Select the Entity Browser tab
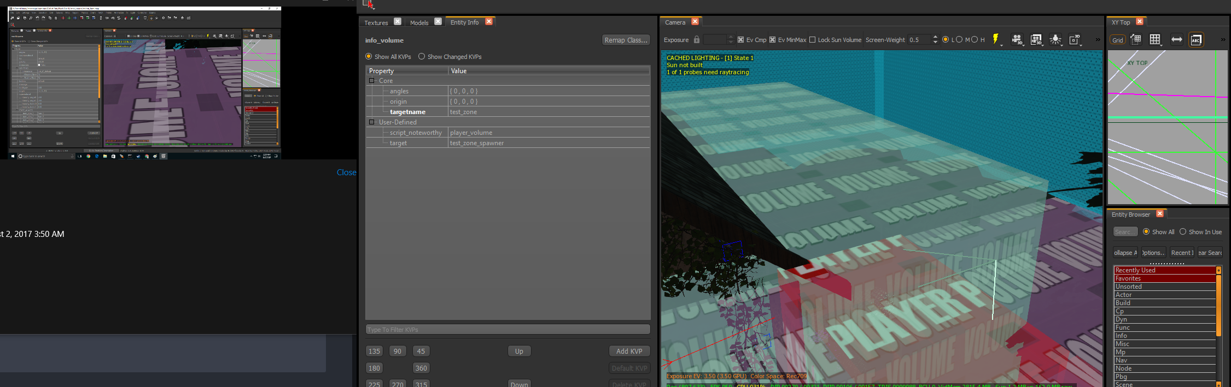This screenshot has height=387, width=1231. click(x=1130, y=215)
